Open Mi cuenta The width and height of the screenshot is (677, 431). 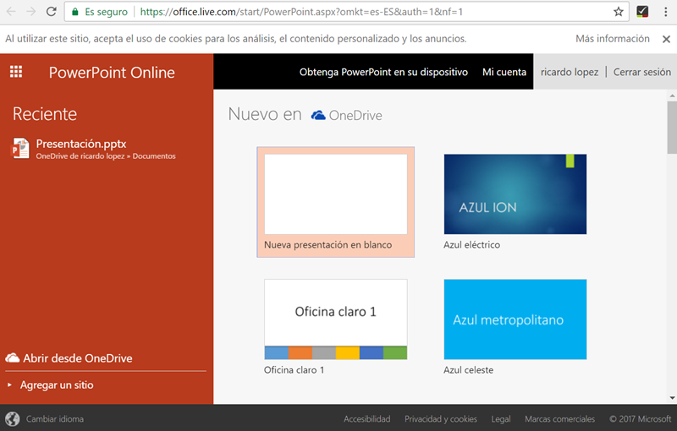click(504, 72)
